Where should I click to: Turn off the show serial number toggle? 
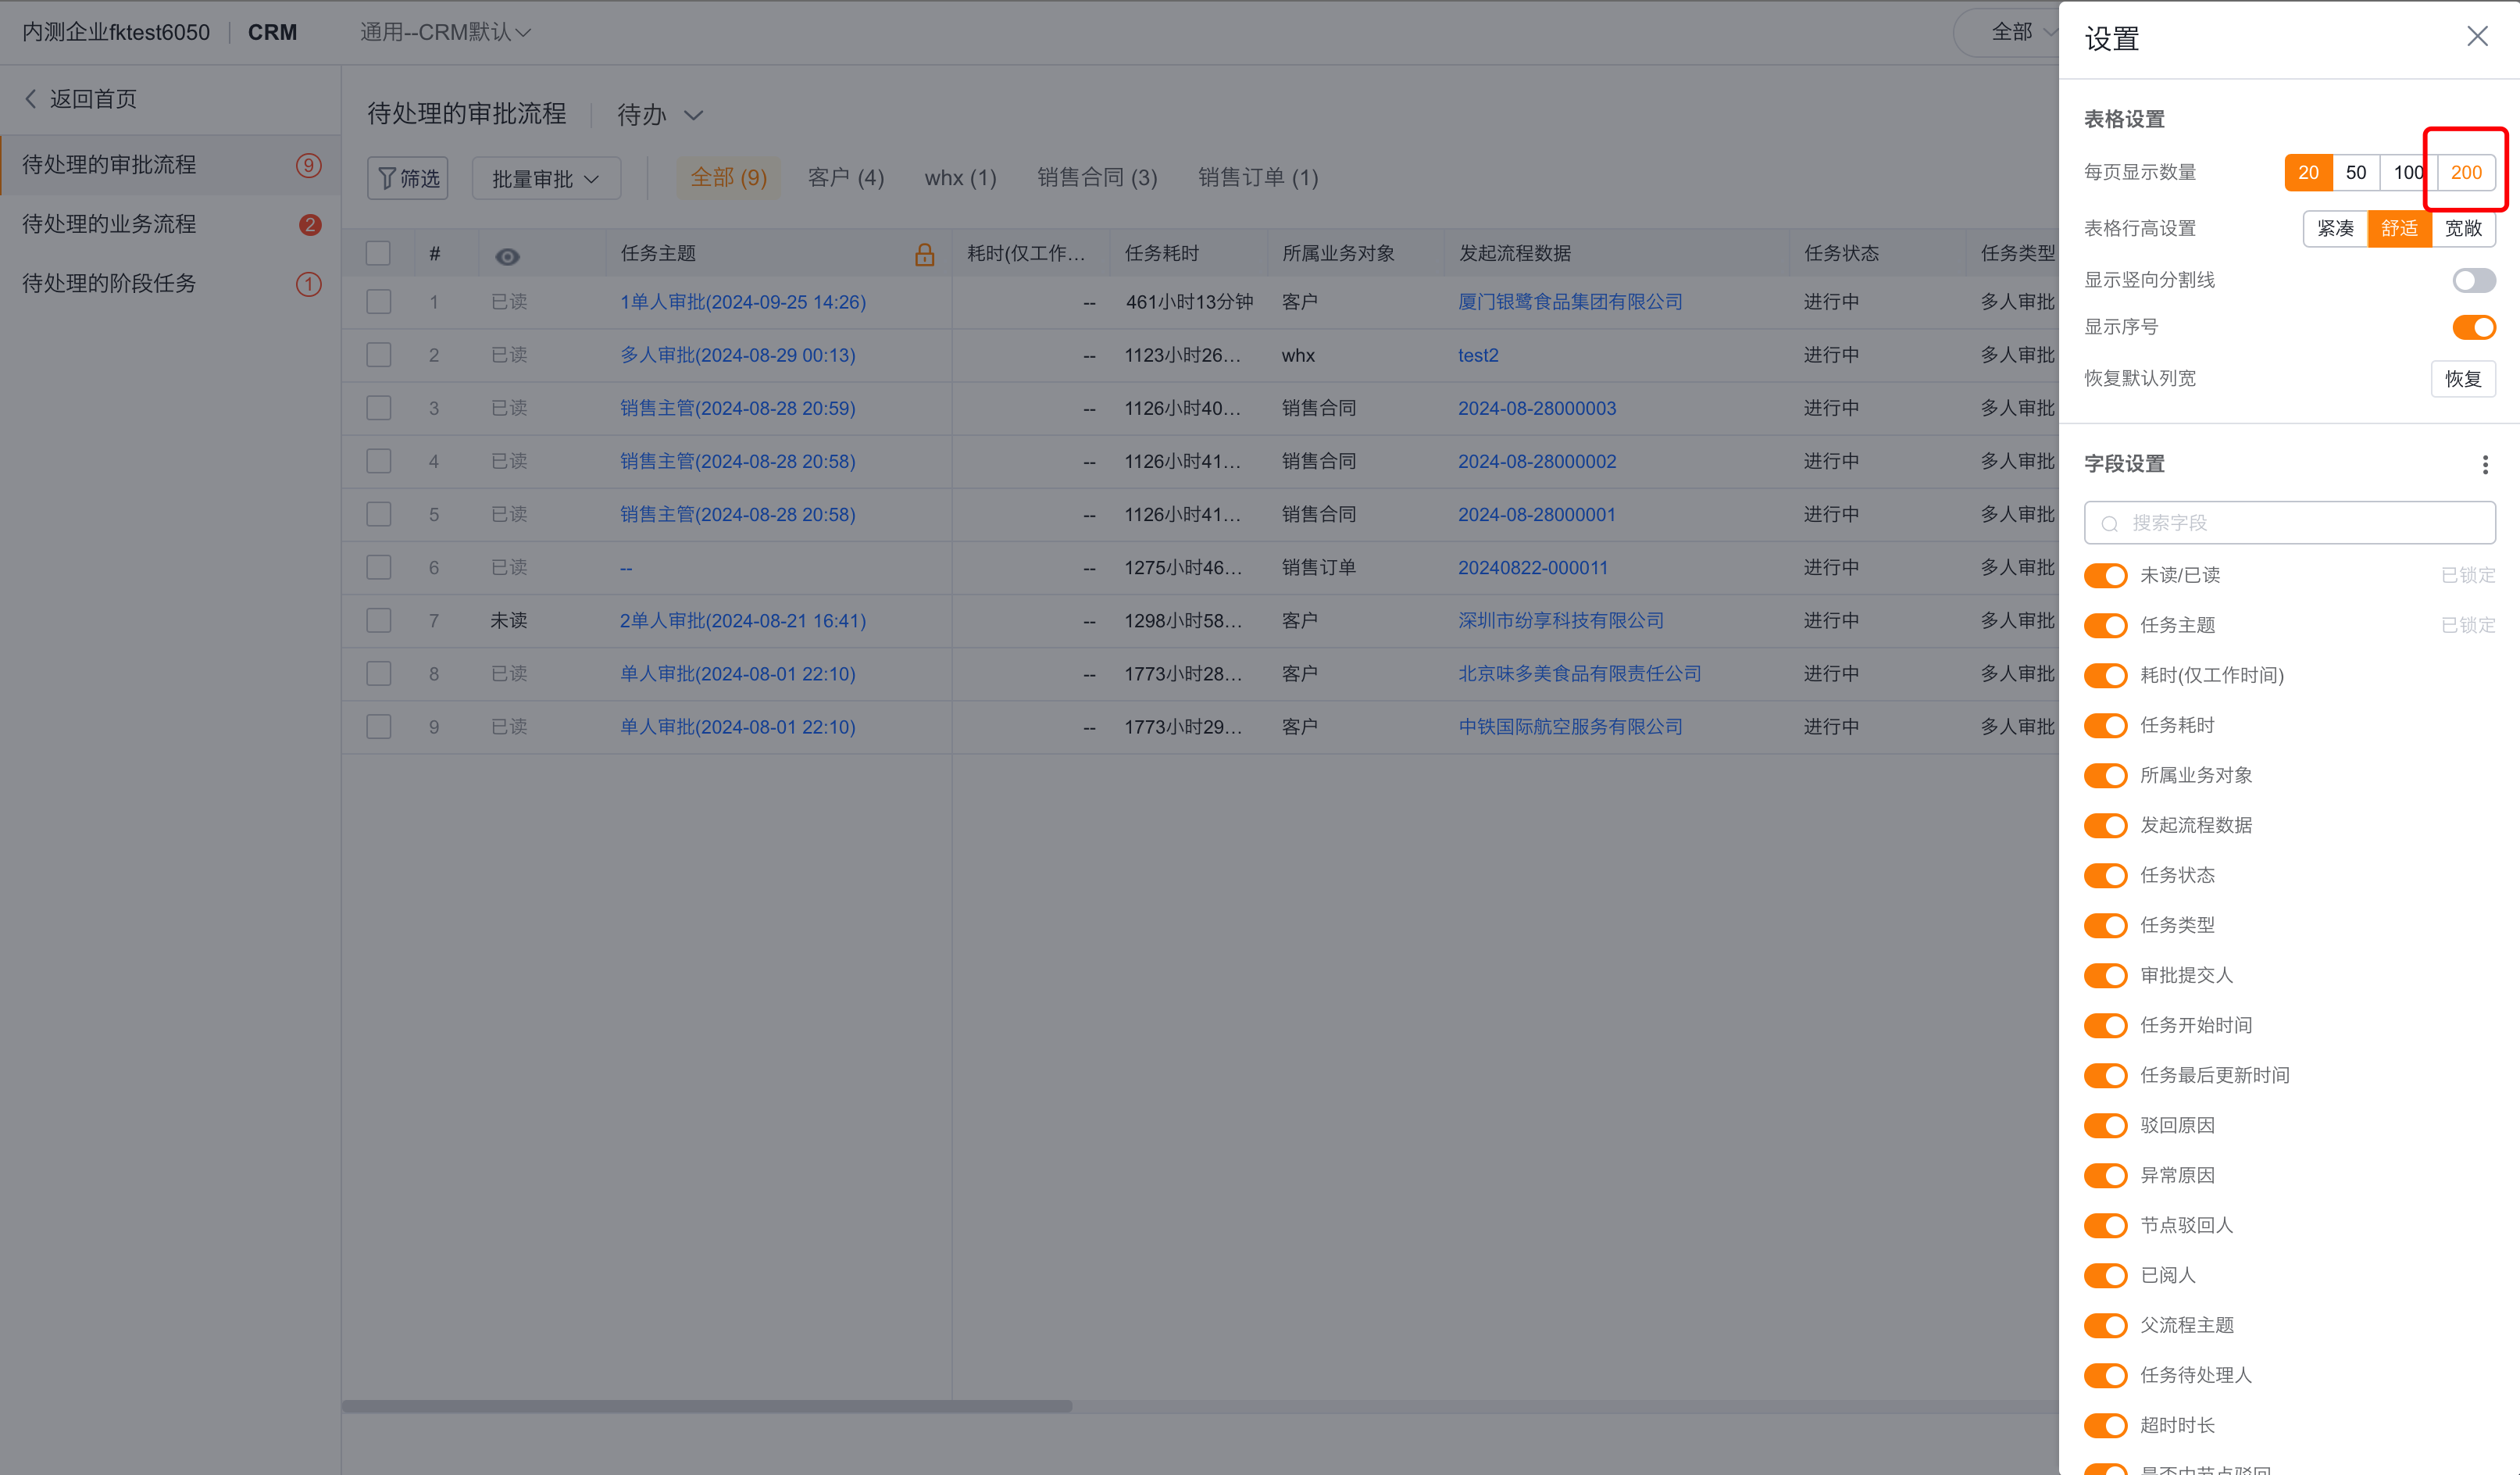point(2473,327)
